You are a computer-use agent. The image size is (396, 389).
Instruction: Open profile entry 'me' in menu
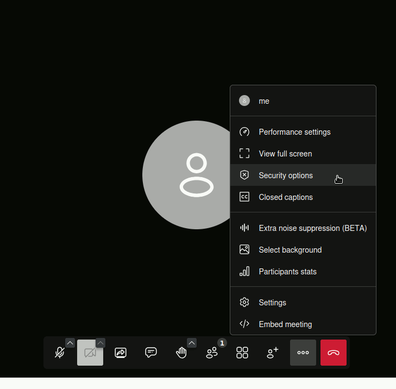tap(303, 101)
